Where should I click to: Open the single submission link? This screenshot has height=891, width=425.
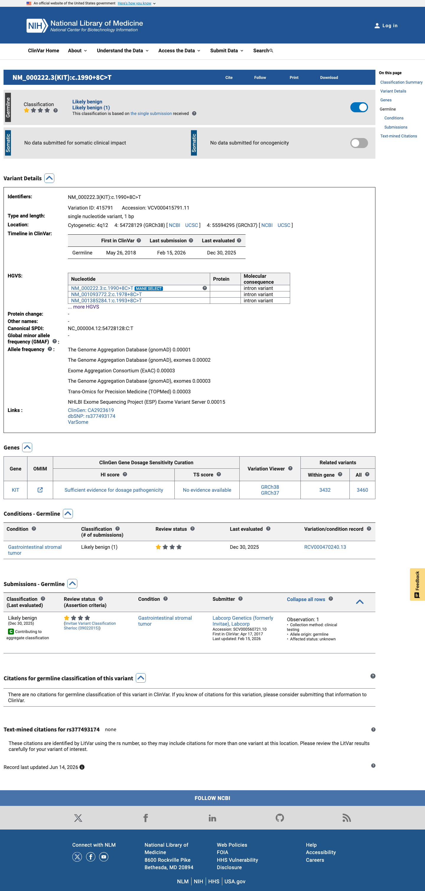click(151, 113)
